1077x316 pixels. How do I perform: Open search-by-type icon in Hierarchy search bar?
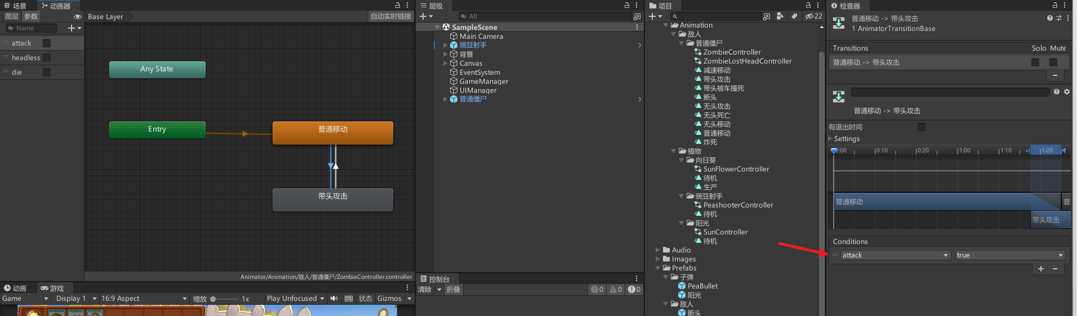[637, 16]
